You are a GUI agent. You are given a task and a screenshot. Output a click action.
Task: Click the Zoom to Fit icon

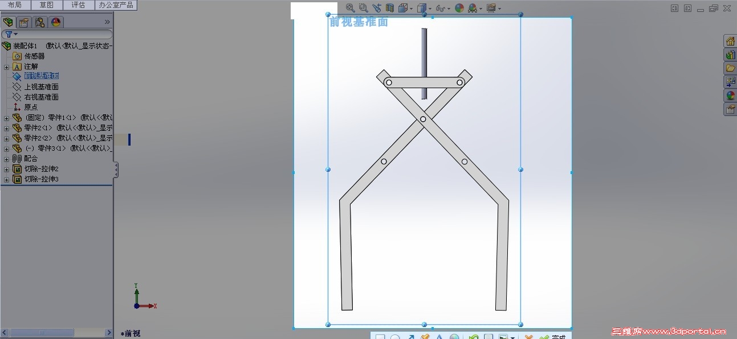[x=351, y=8]
